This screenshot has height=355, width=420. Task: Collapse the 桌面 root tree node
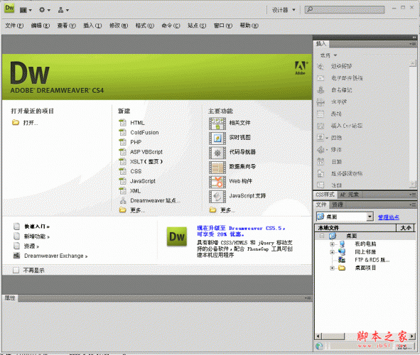click(322, 236)
